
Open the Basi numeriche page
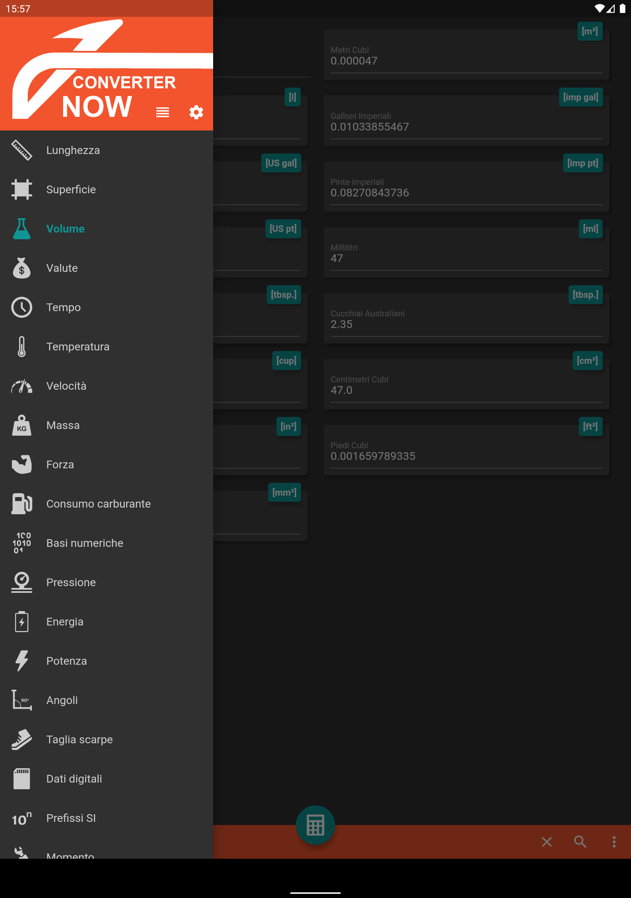click(84, 543)
